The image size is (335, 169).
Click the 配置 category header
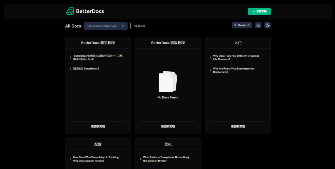(x=98, y=144)
